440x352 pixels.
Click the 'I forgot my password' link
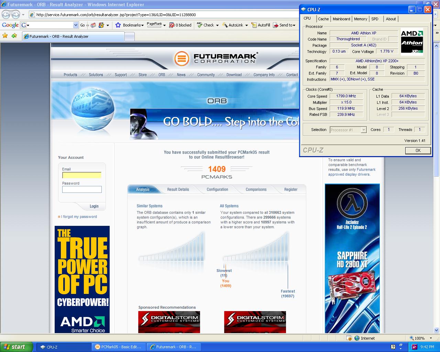[79, 217]
